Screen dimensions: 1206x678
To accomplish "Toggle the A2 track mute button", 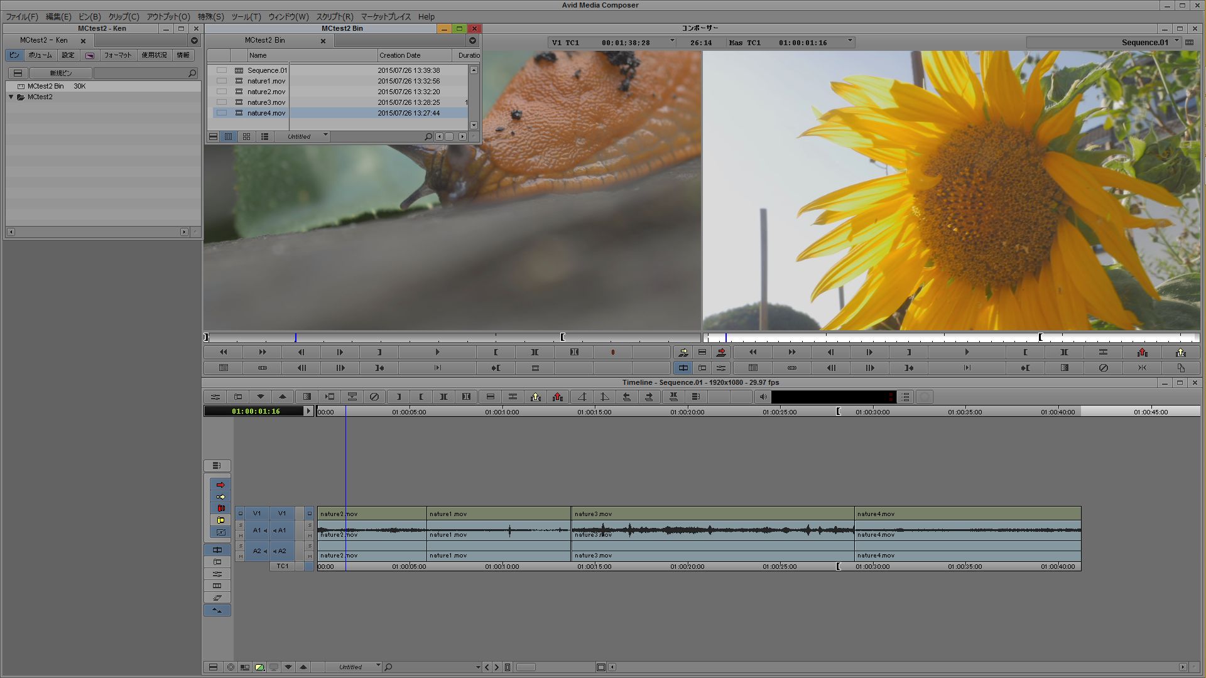I will pyautogui.click(x=309, y=556).
